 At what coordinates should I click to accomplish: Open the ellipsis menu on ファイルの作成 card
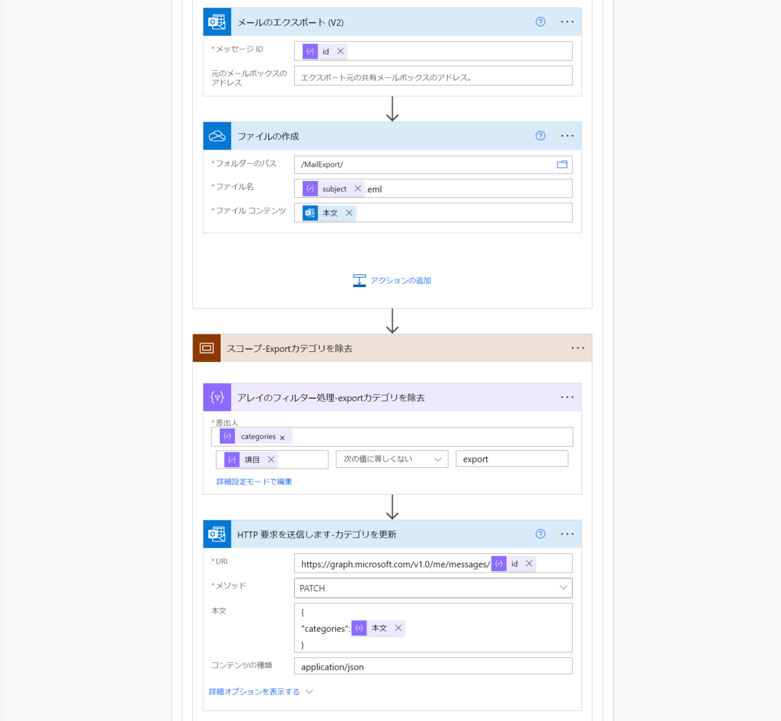(x=568, y=136)
